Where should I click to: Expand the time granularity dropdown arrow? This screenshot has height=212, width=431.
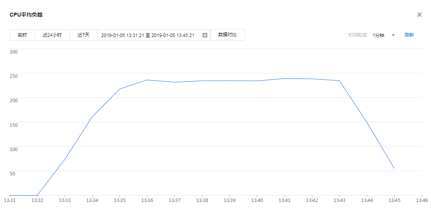pos(393,35)
